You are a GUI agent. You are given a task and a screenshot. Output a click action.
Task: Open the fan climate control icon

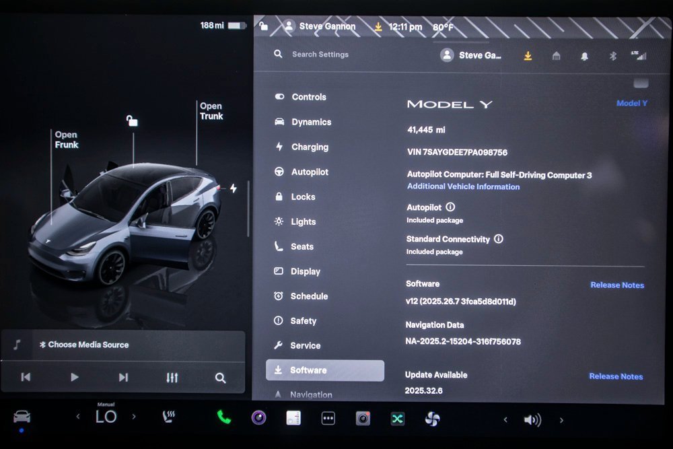point(432,419)
